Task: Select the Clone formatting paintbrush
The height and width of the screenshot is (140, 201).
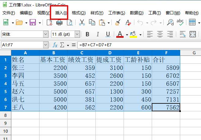Action: [x=118, y=22]
